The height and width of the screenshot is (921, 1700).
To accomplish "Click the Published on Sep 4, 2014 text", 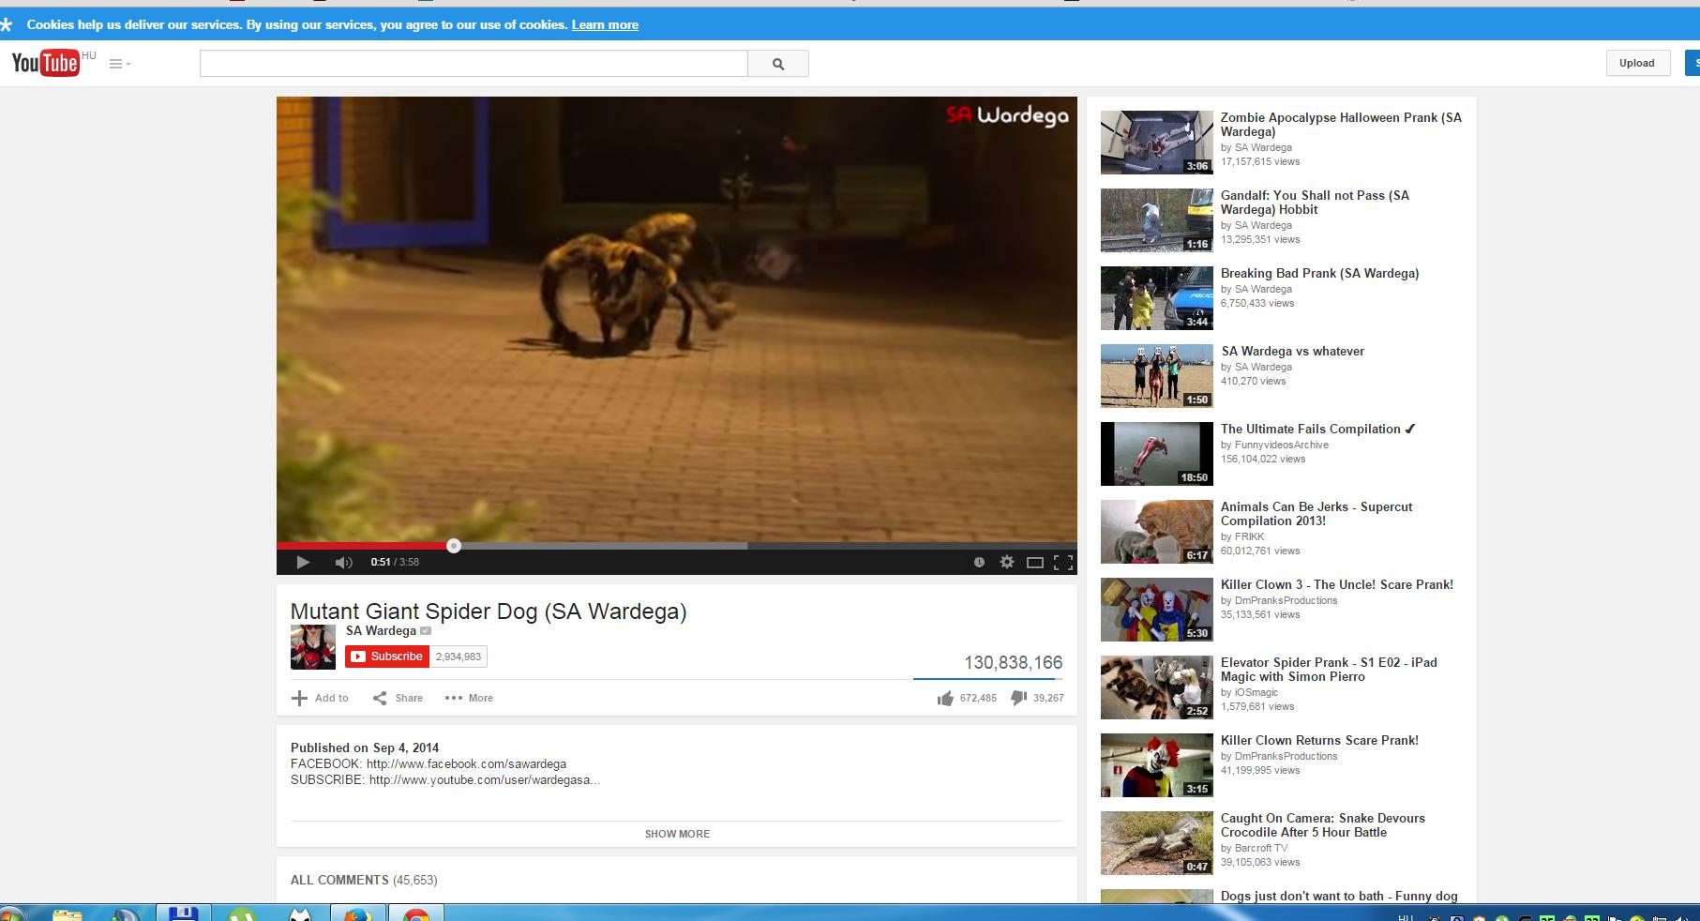I will (365, 747).
